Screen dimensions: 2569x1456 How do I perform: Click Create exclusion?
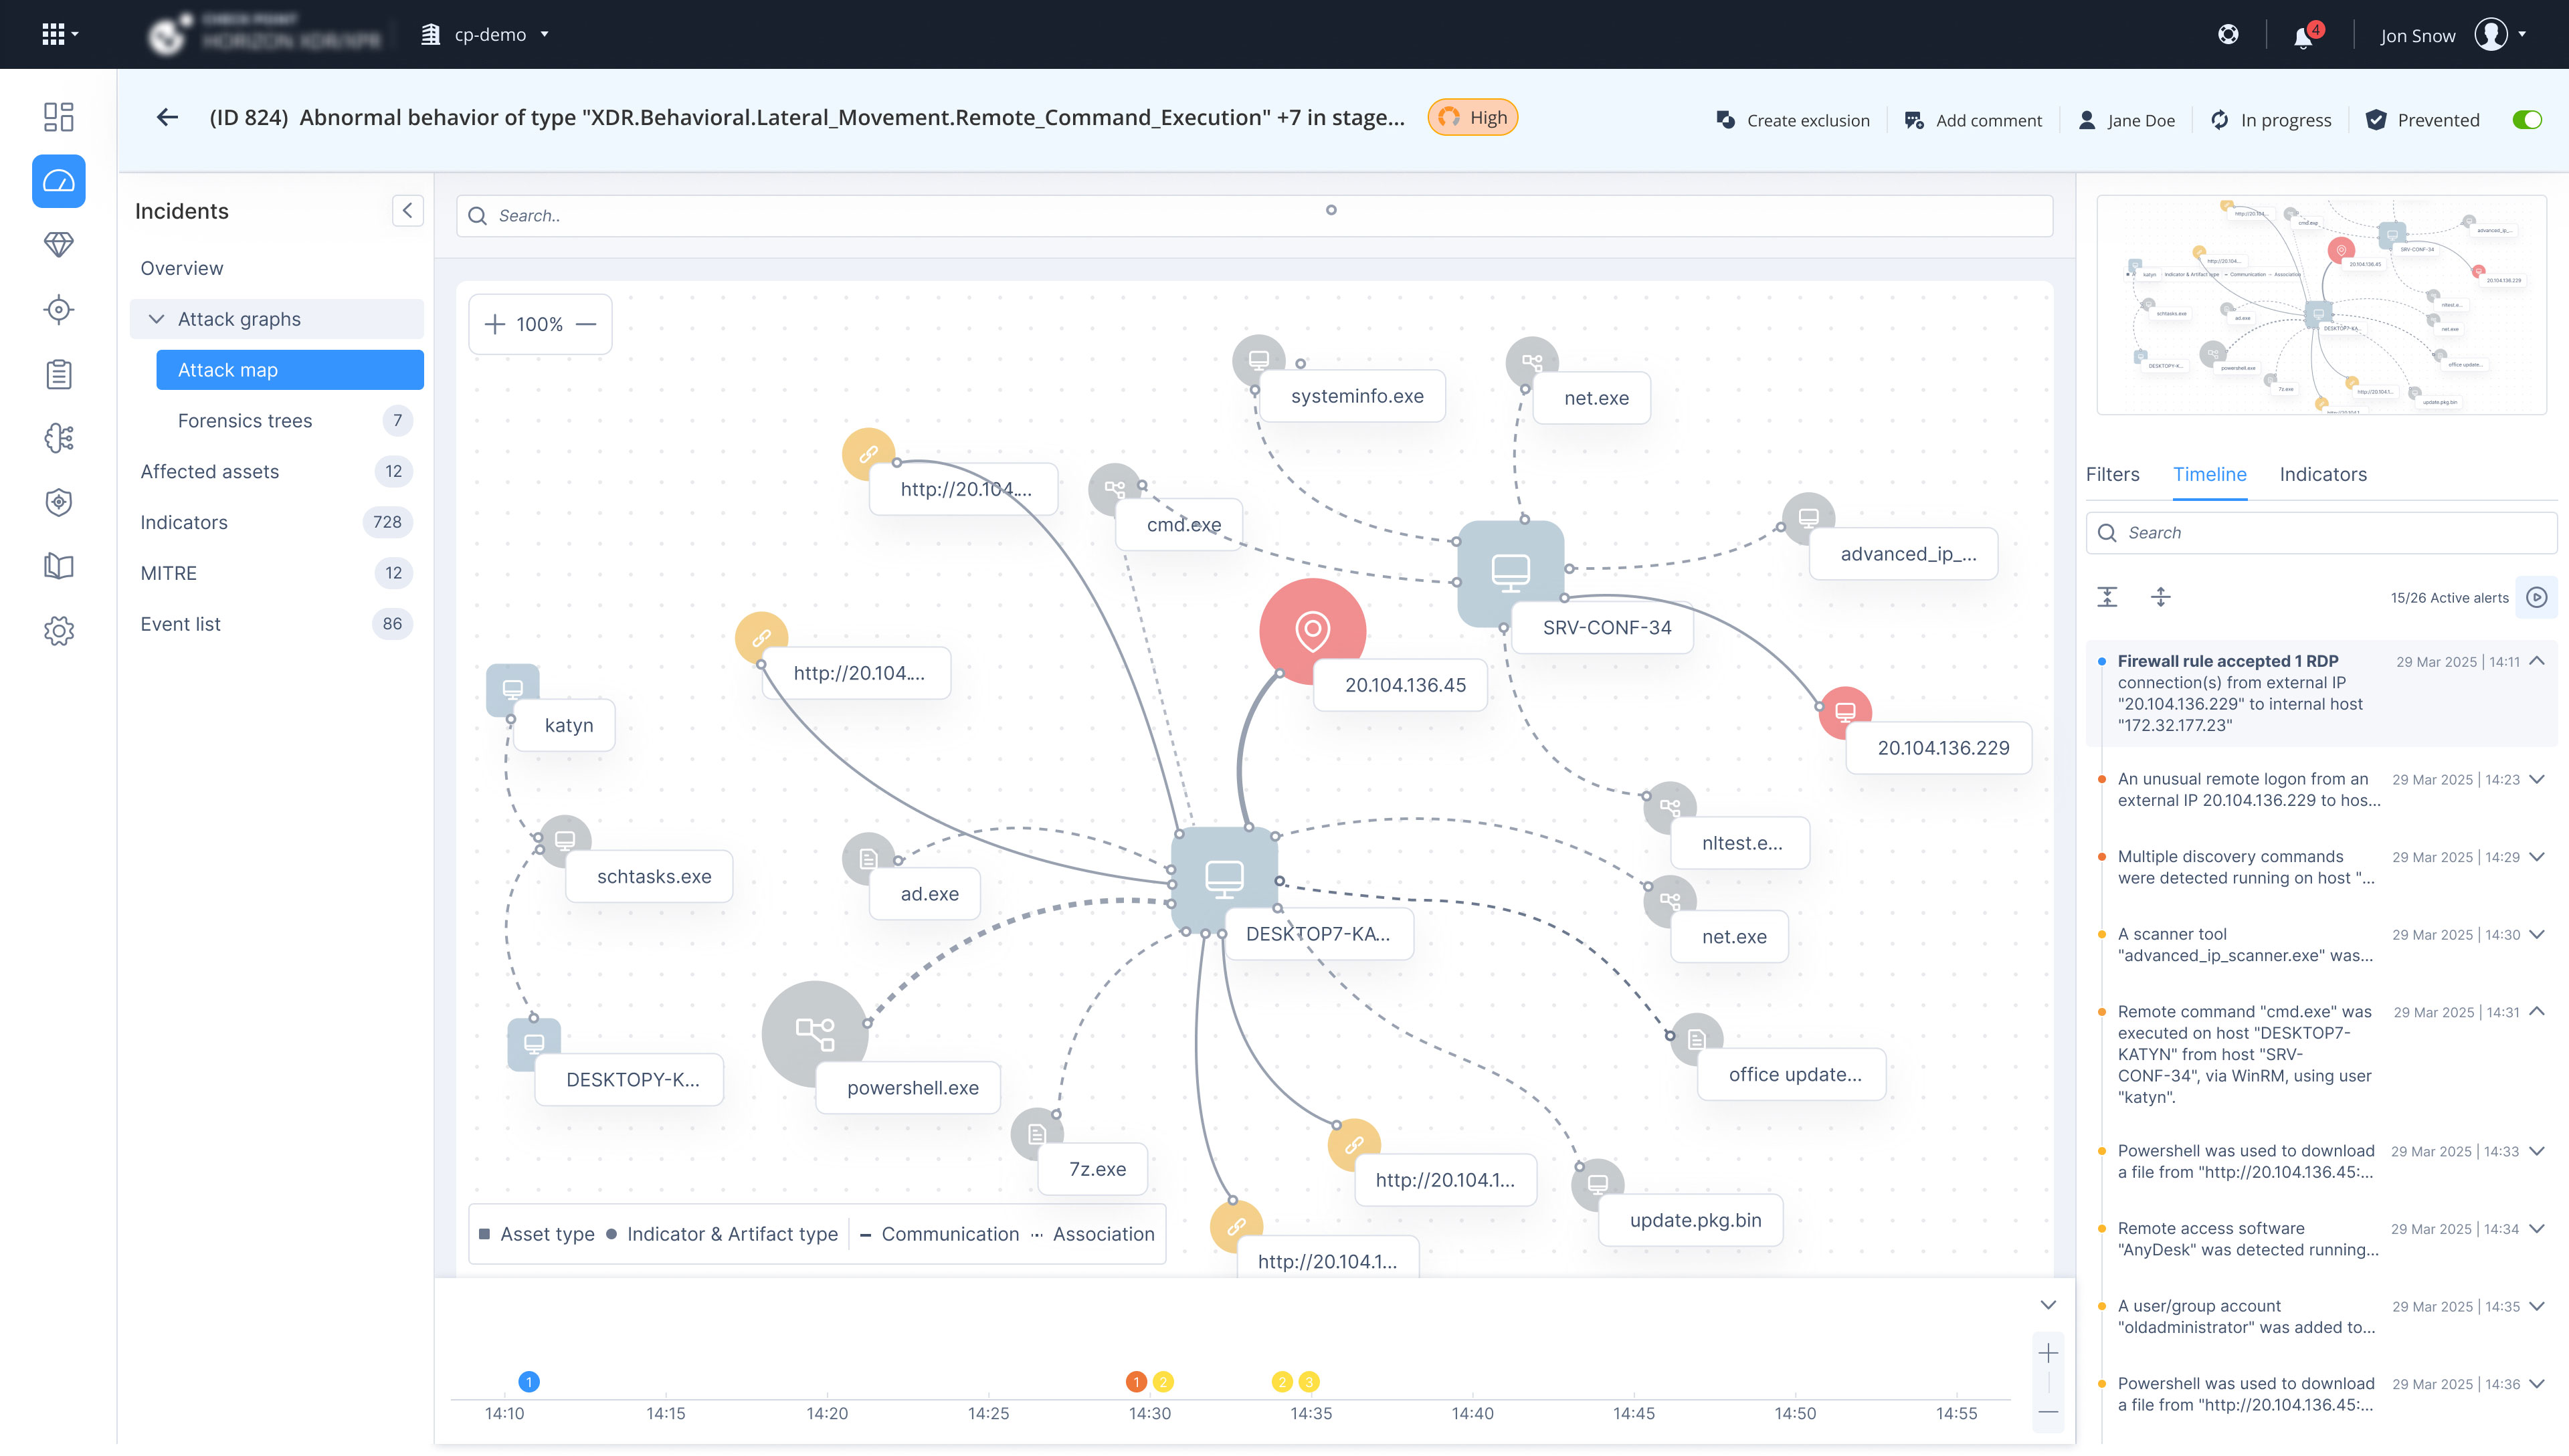click(1793, 120)
